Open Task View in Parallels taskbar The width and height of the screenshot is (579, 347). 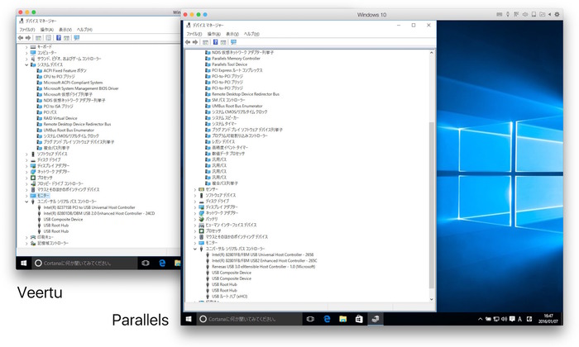[x=310, y=319]
